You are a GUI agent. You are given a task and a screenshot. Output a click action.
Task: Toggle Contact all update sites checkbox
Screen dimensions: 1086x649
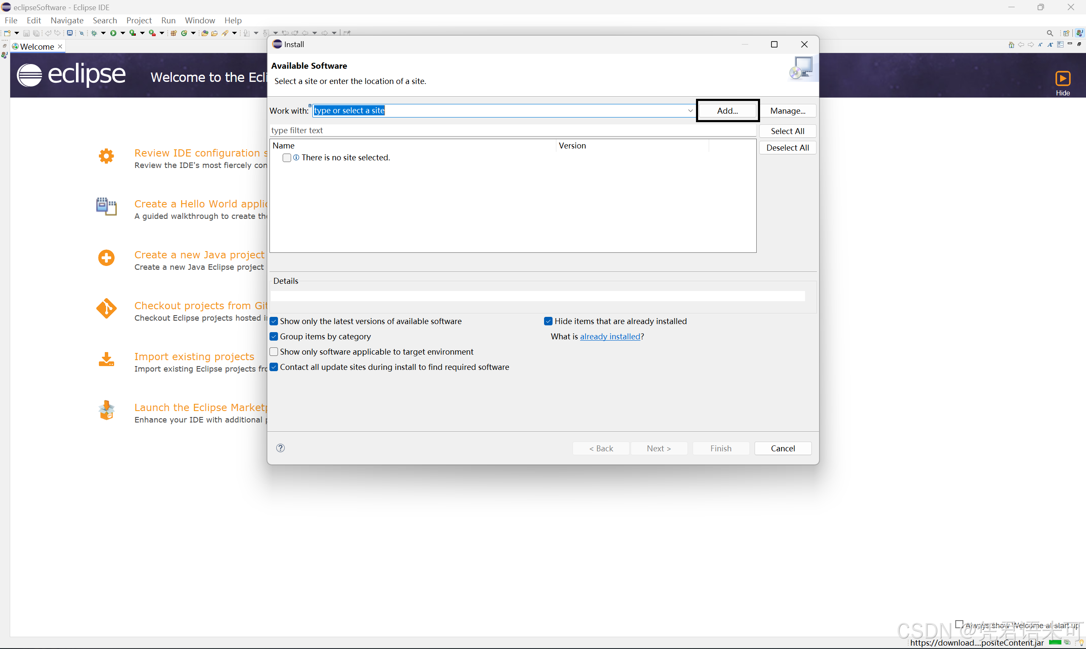tap(274, 367)
